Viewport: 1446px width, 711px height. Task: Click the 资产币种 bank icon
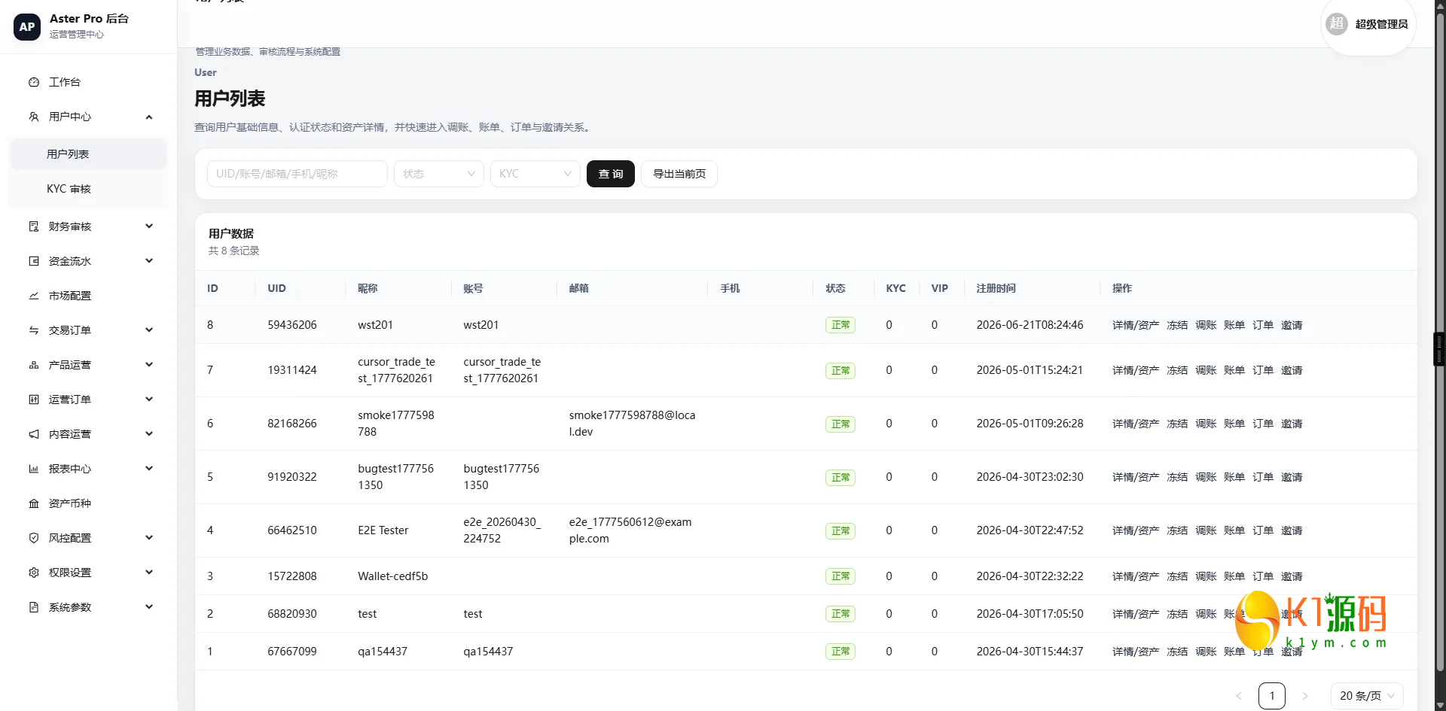tap(34, 503)
